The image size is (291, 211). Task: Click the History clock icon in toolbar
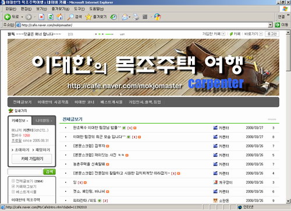click(x=113, y=17)
